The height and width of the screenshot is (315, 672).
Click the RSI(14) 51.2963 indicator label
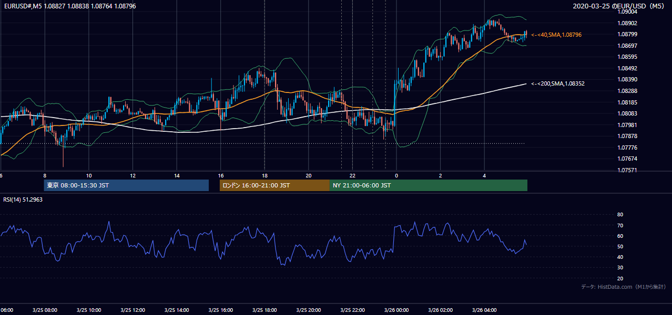pyautogui.click(x=22, y=199)
